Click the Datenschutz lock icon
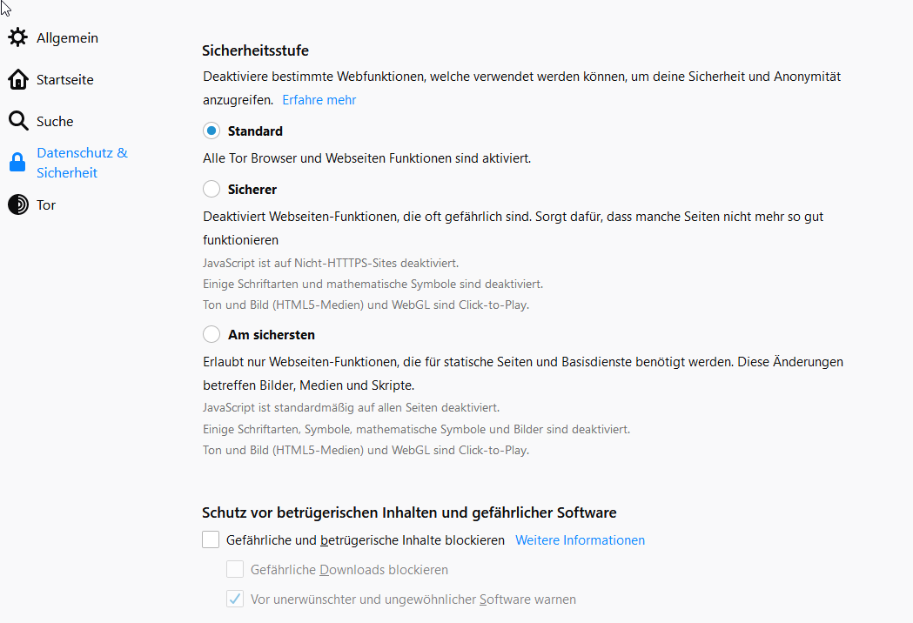The height and width of the screenshot is (623, 913). tap(17, 163)
